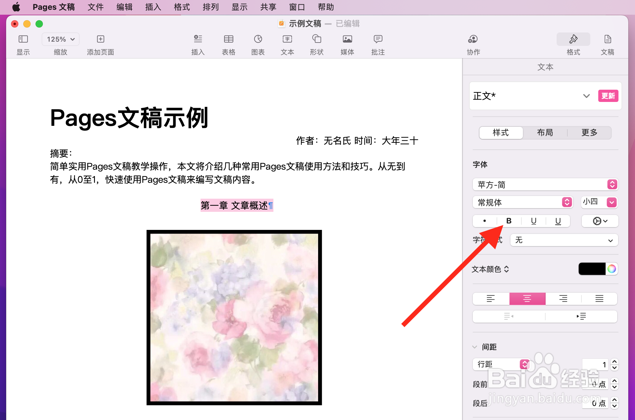Open the 帮助 menu
635x420 pixels.
[326, 7]
